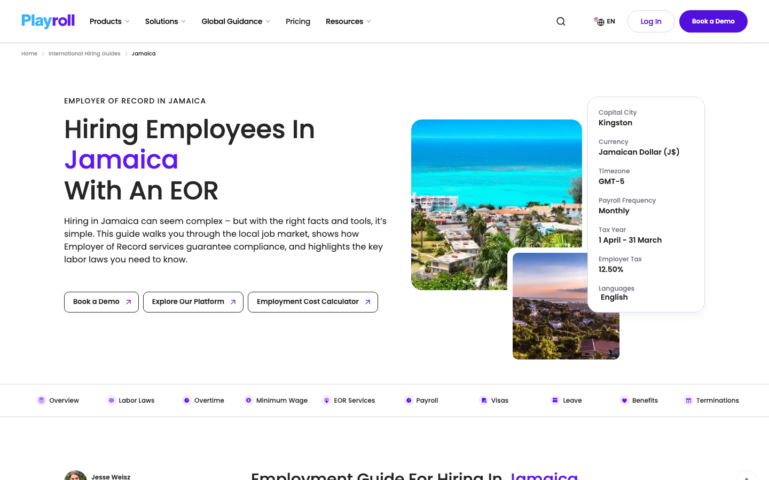Switch to the Terminations section
Screen dimensions: 769x480
(712, 401)
